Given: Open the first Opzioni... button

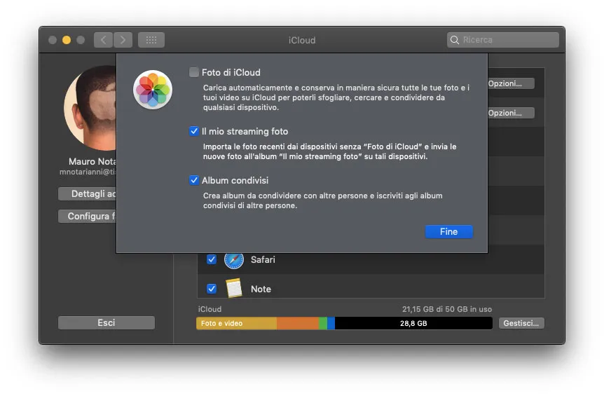Looking at the screenshot, I should coord(512,83).
